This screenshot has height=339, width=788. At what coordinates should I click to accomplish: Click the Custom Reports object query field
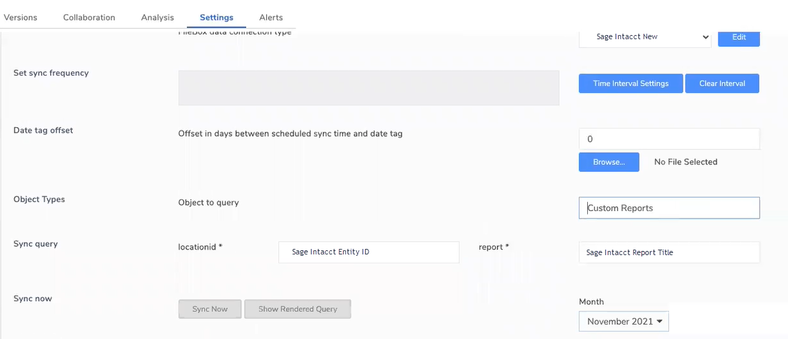(x=669, y=208)
